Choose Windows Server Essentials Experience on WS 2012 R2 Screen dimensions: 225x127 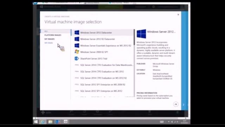(x=102, y=46)
